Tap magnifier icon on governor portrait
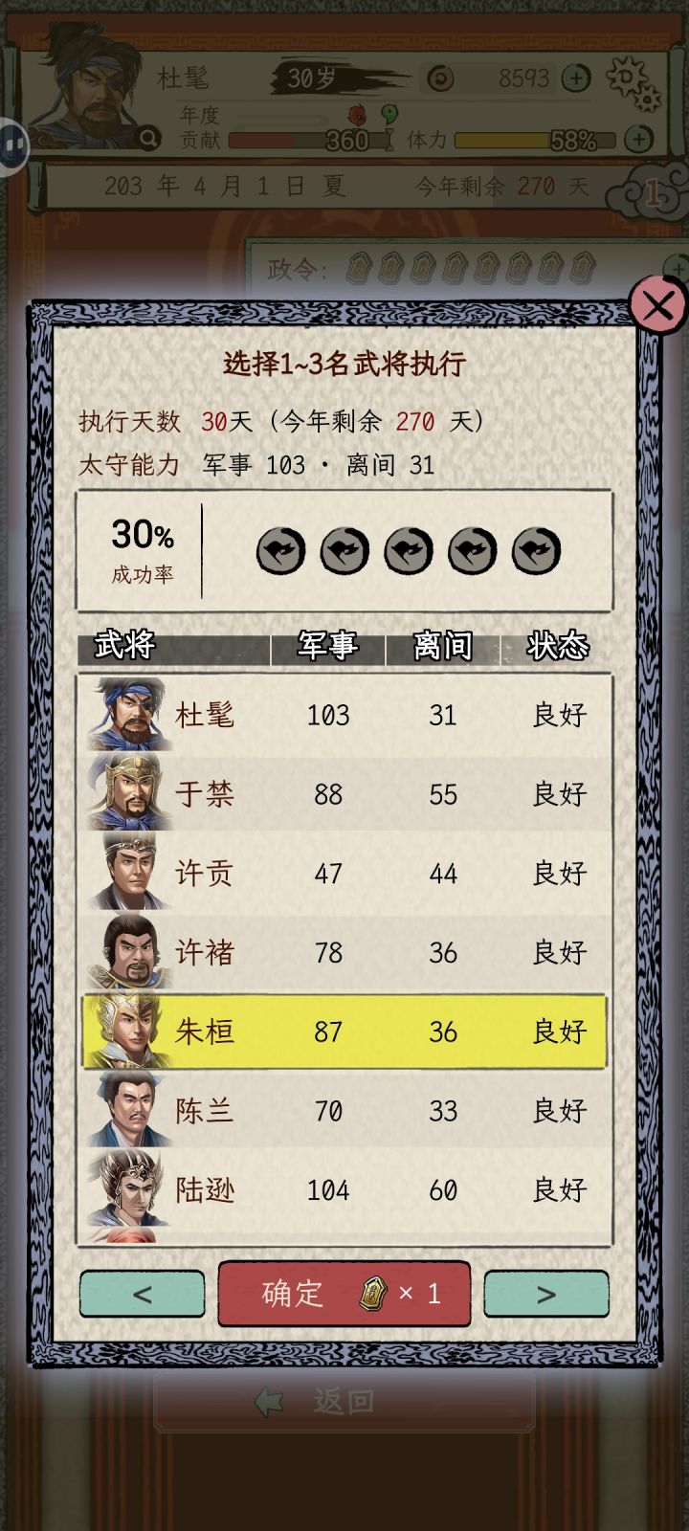Viewport: 689px width, 1531px height. 148,140
